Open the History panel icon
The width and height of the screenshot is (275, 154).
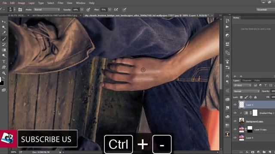(227, 21)
